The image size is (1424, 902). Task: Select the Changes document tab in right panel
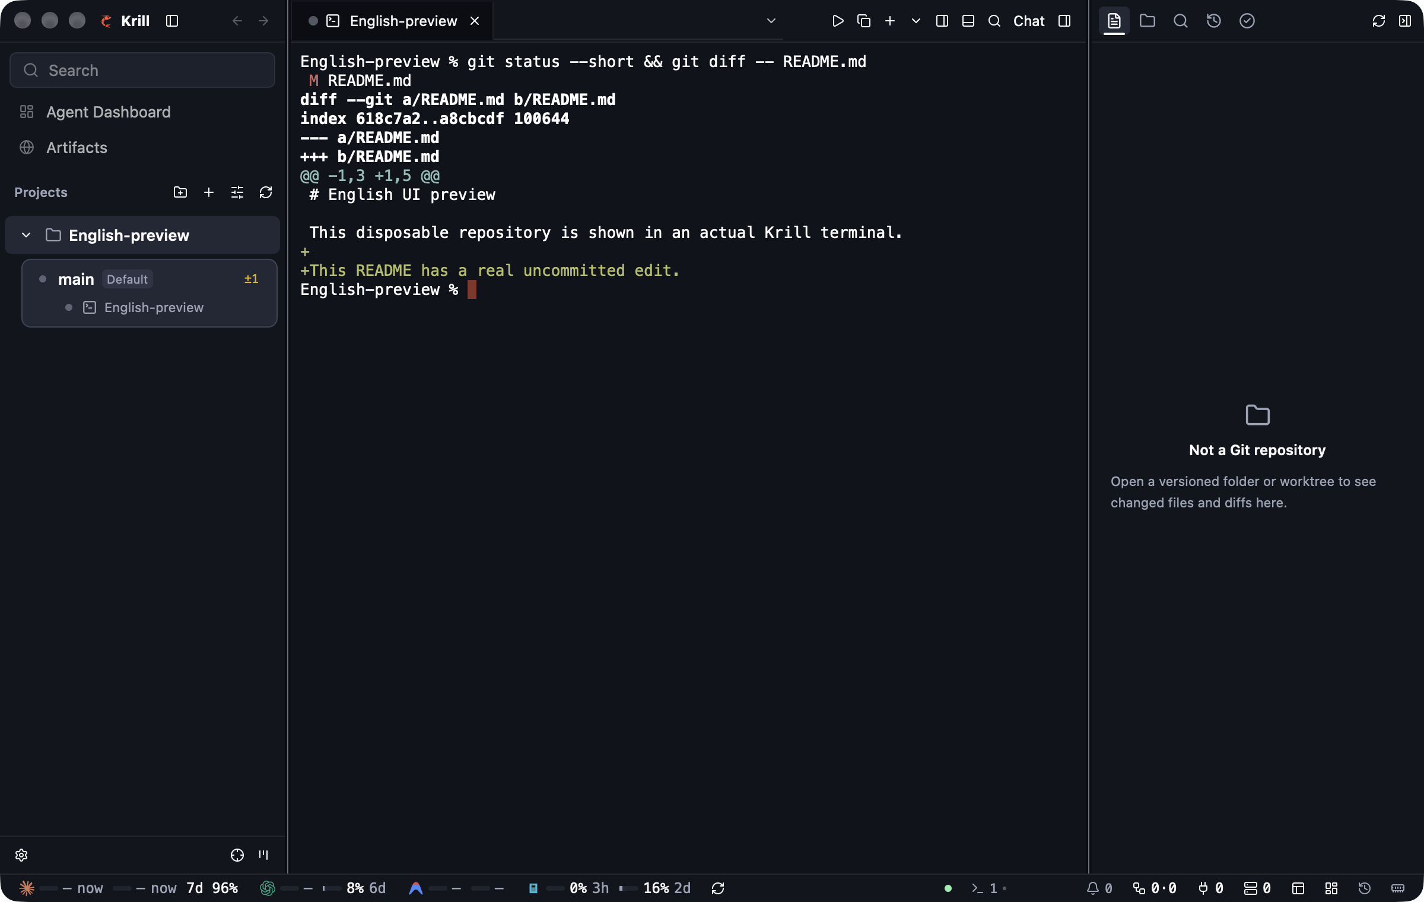pyautogui.click(x=1114, y=21)
